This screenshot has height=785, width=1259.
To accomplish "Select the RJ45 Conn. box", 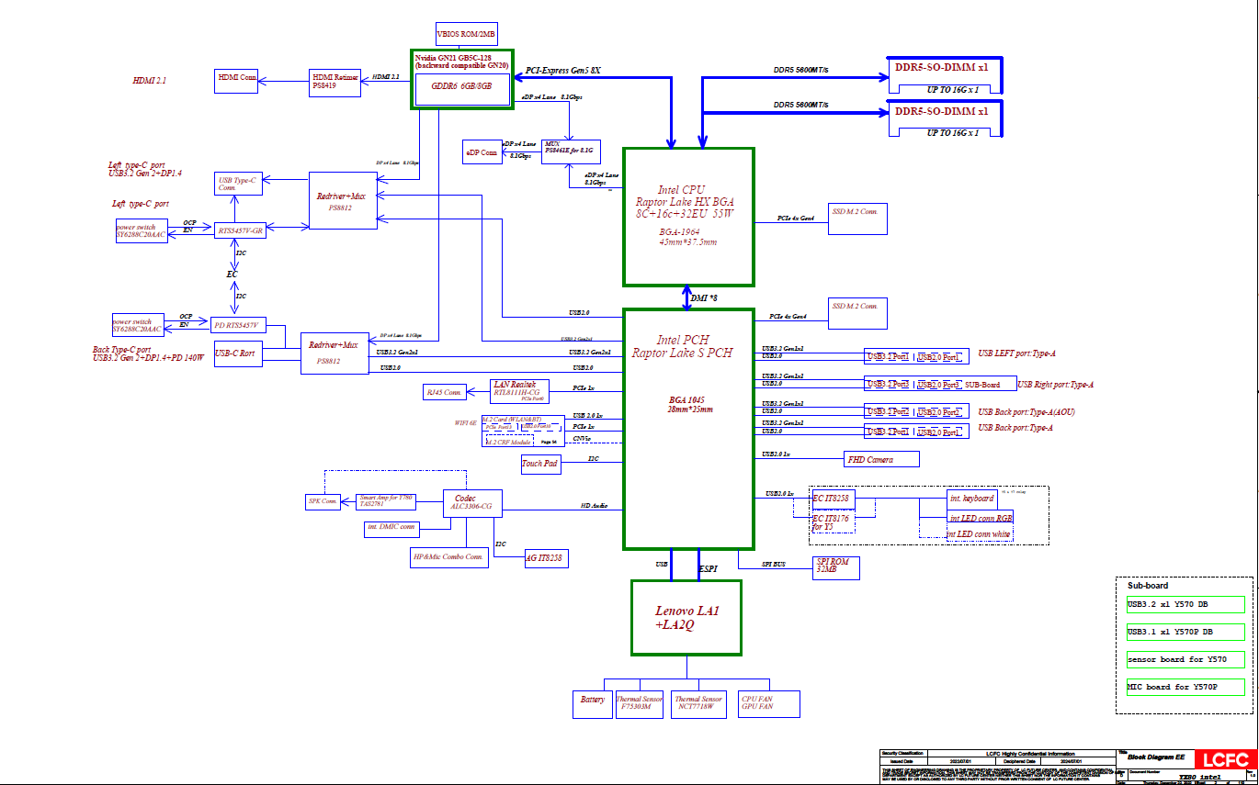I will coord(444,392).
